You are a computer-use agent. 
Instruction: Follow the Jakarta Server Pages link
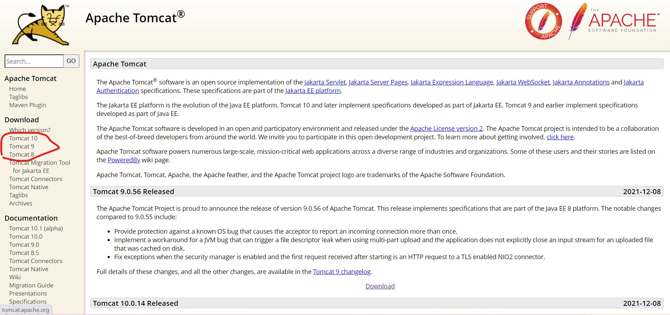pos(378,82)
